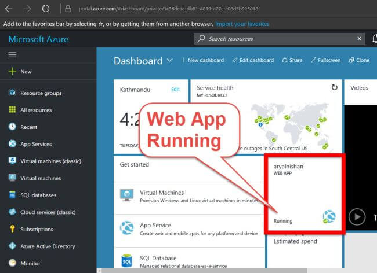Screen dimensions: 377x273
Task: Clone the current dashboard
Action: (359, 60)
